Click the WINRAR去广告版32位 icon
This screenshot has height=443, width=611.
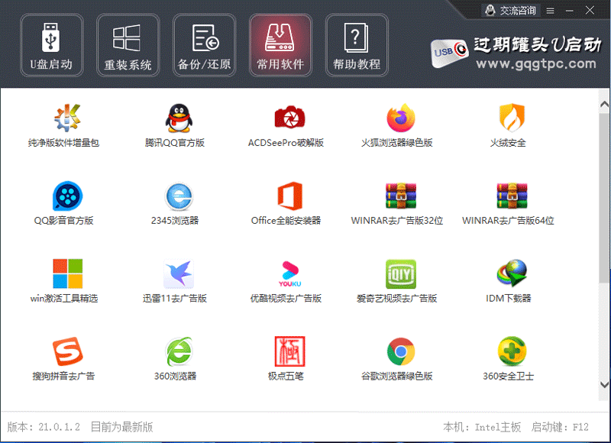click(400, 196)
